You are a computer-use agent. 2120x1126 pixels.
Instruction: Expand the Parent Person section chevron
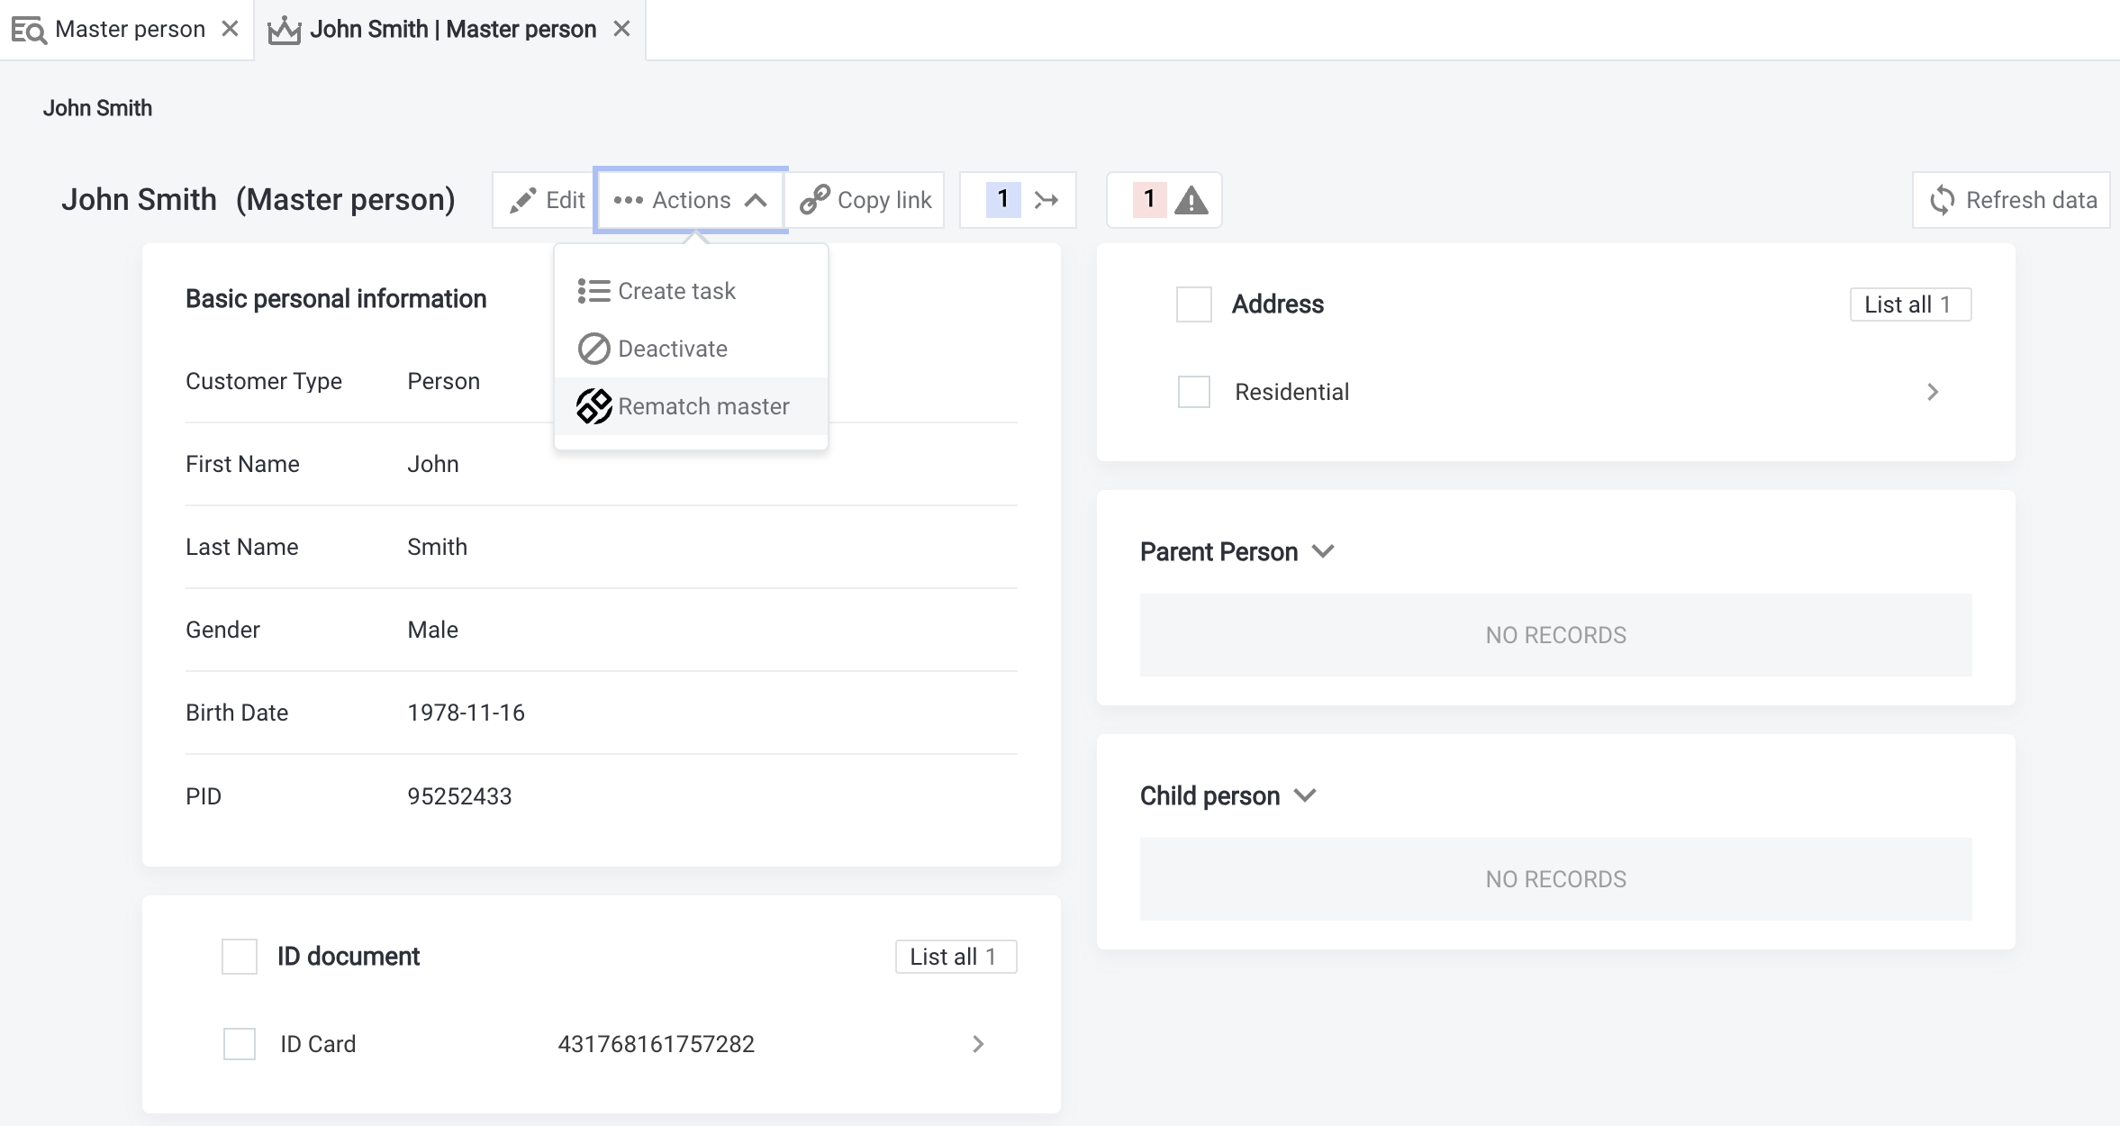(x=1323, y=551)
